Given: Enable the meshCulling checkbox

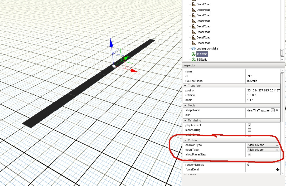Looking at the screenshot, I should (x=249, y=130).
